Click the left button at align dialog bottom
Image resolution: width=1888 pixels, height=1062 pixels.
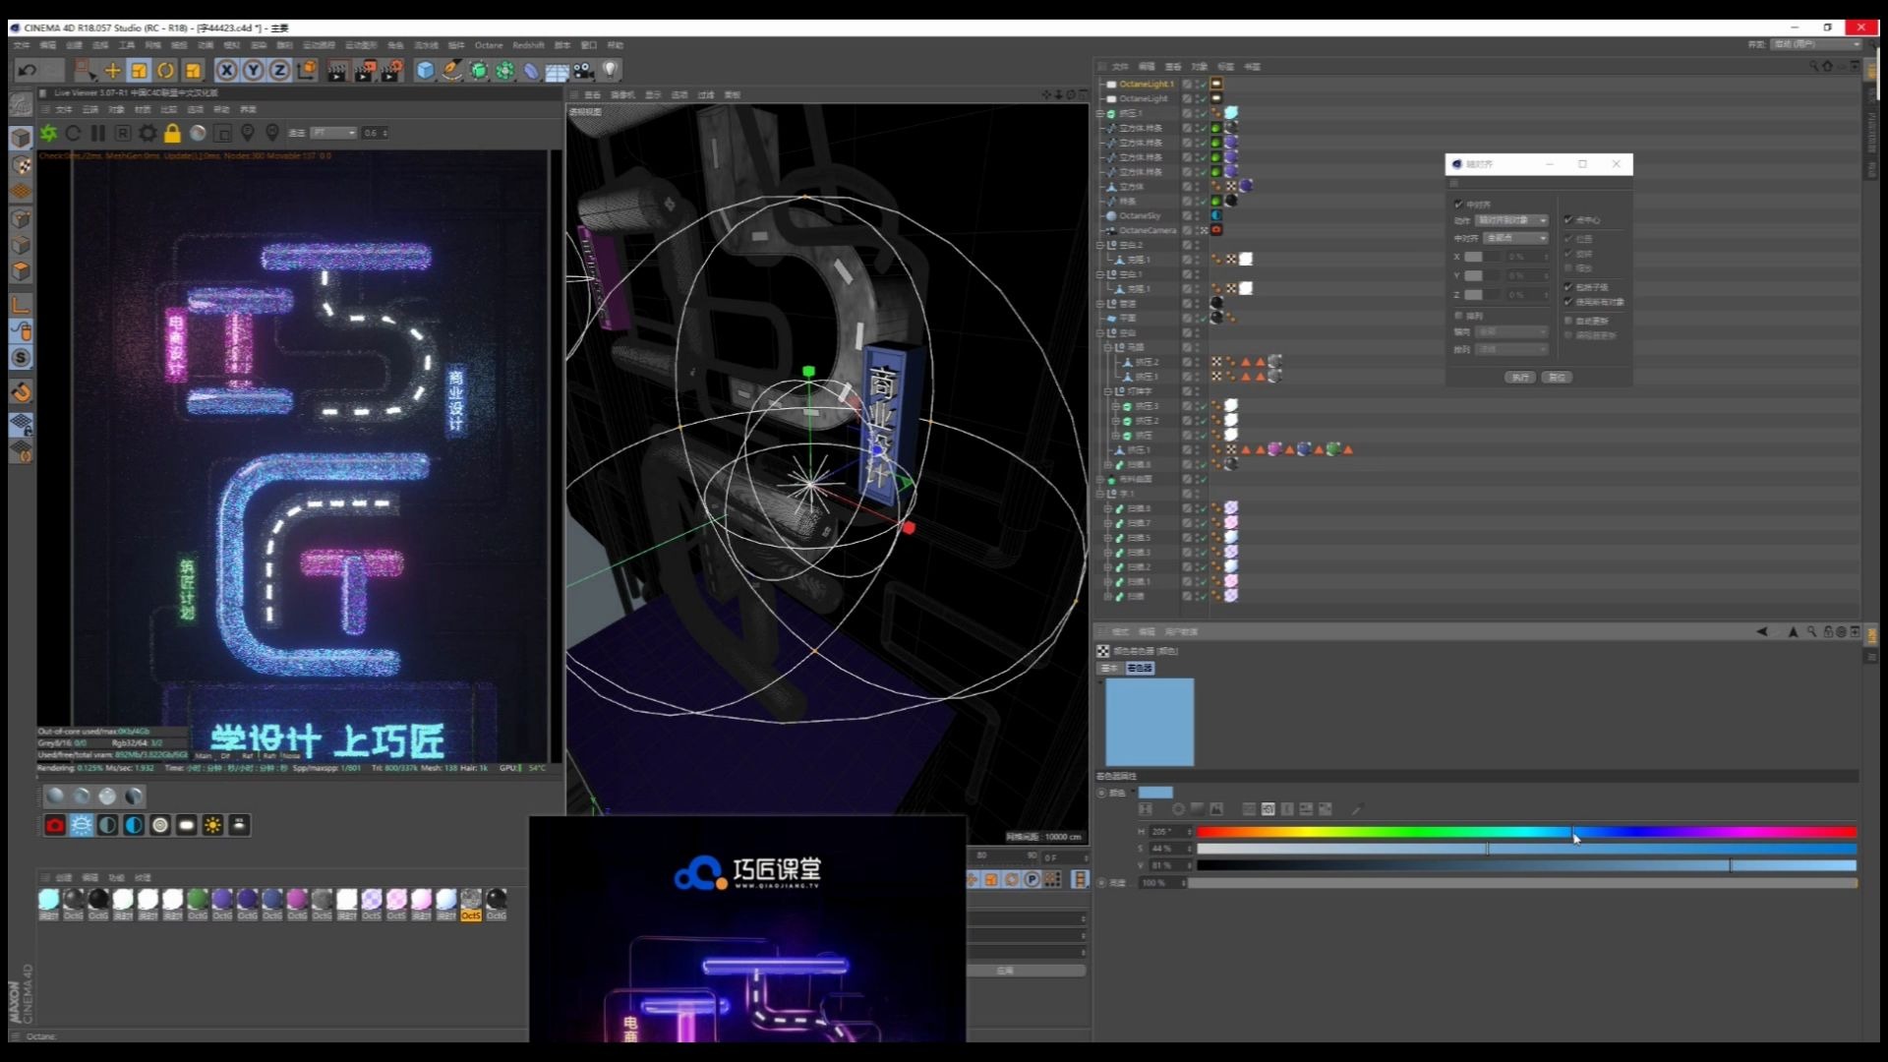click(1520, 378)
